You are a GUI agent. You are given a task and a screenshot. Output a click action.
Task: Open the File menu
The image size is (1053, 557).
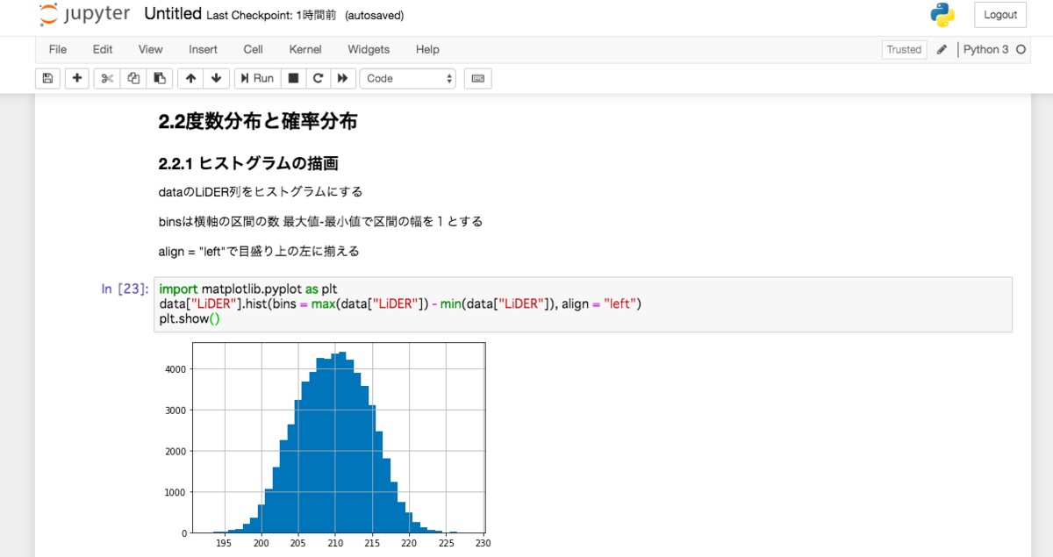(58, 49)
